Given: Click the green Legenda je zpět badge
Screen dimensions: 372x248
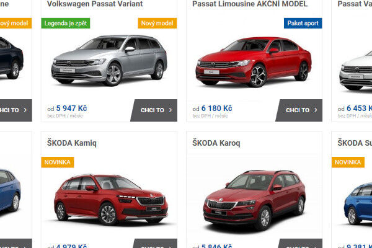Looking at the screenshot, I should coord(66,24).
